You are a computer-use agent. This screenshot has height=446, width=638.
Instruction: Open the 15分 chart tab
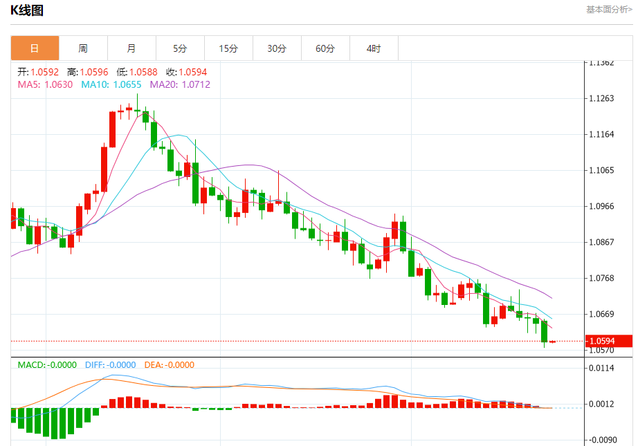click(228, 48)
